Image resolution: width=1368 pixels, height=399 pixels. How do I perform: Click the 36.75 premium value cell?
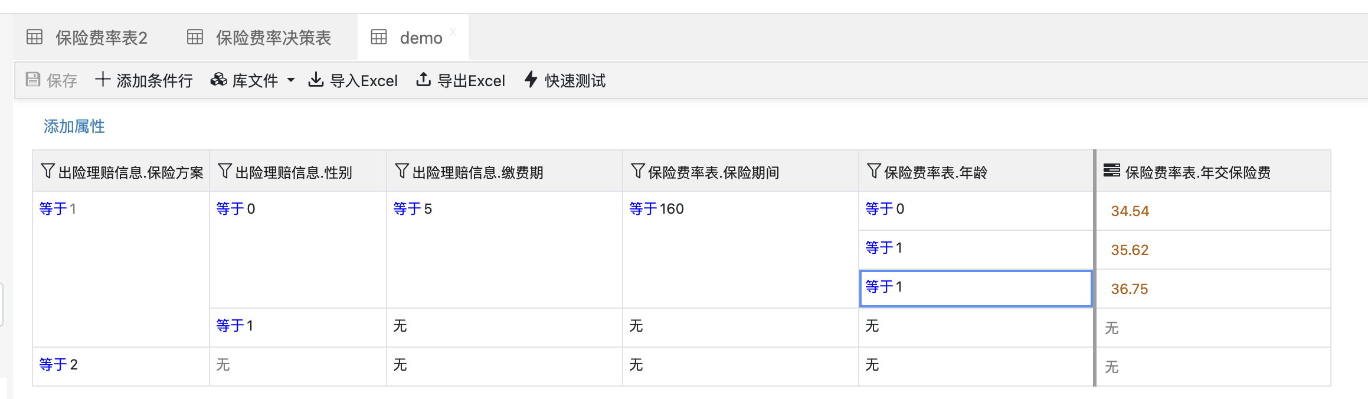click(1129, 289)
